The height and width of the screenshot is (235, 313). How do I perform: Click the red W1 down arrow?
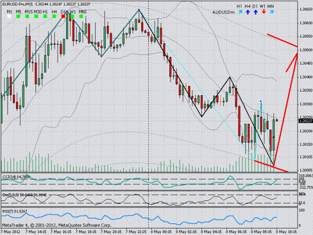point(264,12)
